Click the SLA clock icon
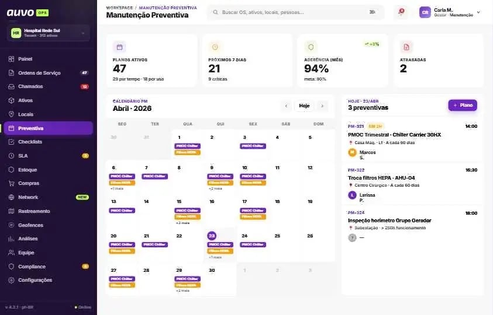493x315 pixels. [x=11, y=156]
